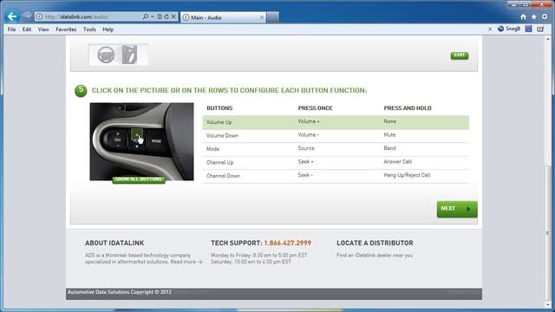Select the Volume Down row
555x312 pixels.
point(336,135)
